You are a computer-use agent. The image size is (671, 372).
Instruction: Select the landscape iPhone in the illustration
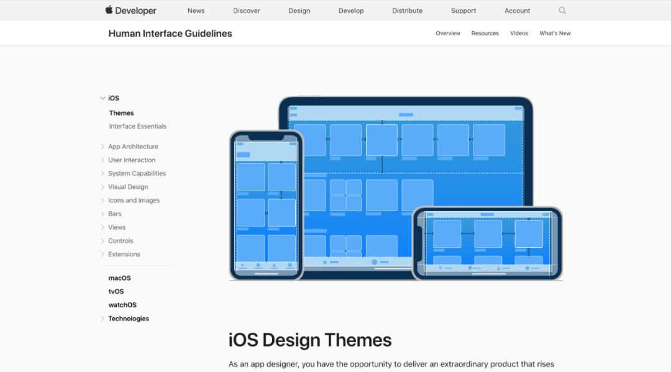pyautogui.click(x=487, y=243)
